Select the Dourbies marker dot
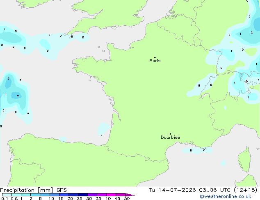Viewport: 260px width, 200px height. 170,134
